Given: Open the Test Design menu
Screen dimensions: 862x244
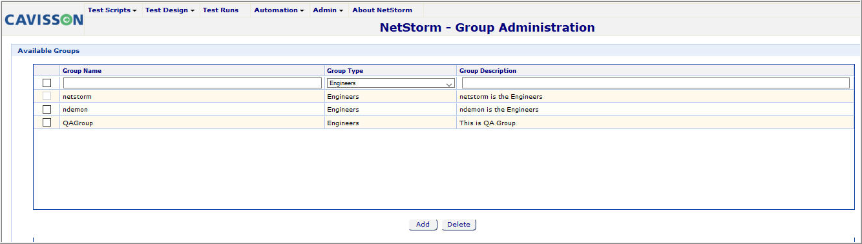Looking at the screenshot, I should click(170, 10).
